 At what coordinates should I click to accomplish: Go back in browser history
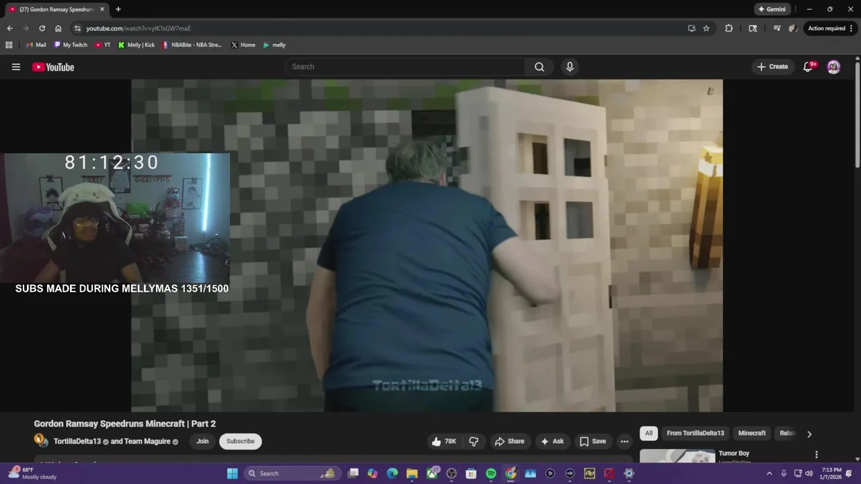9,28
